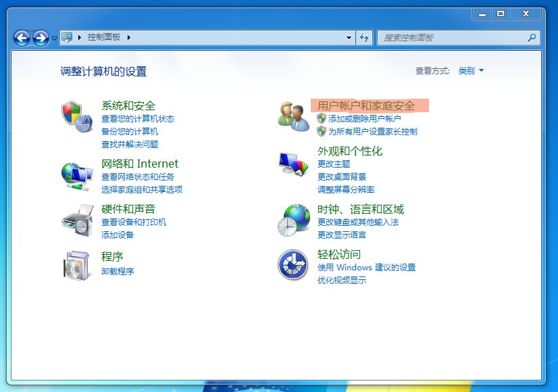Open 时钟、语言和区域 via the clock icon

click(x=293, y=220)
